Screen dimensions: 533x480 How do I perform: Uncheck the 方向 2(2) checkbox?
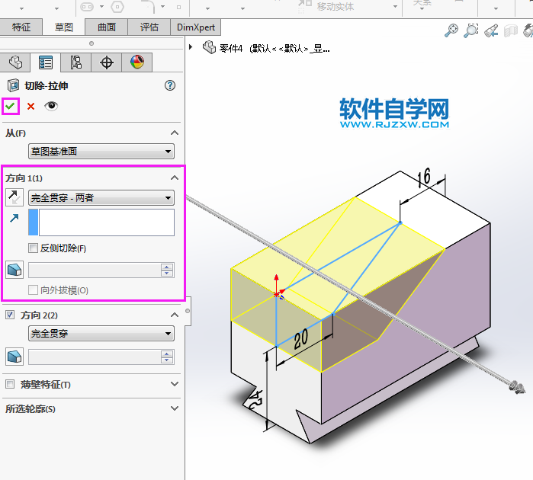(x=10, y=315)
